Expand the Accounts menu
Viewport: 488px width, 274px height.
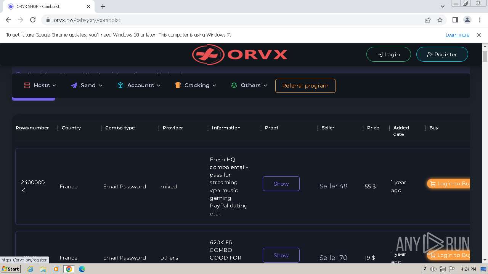(139, 85)
